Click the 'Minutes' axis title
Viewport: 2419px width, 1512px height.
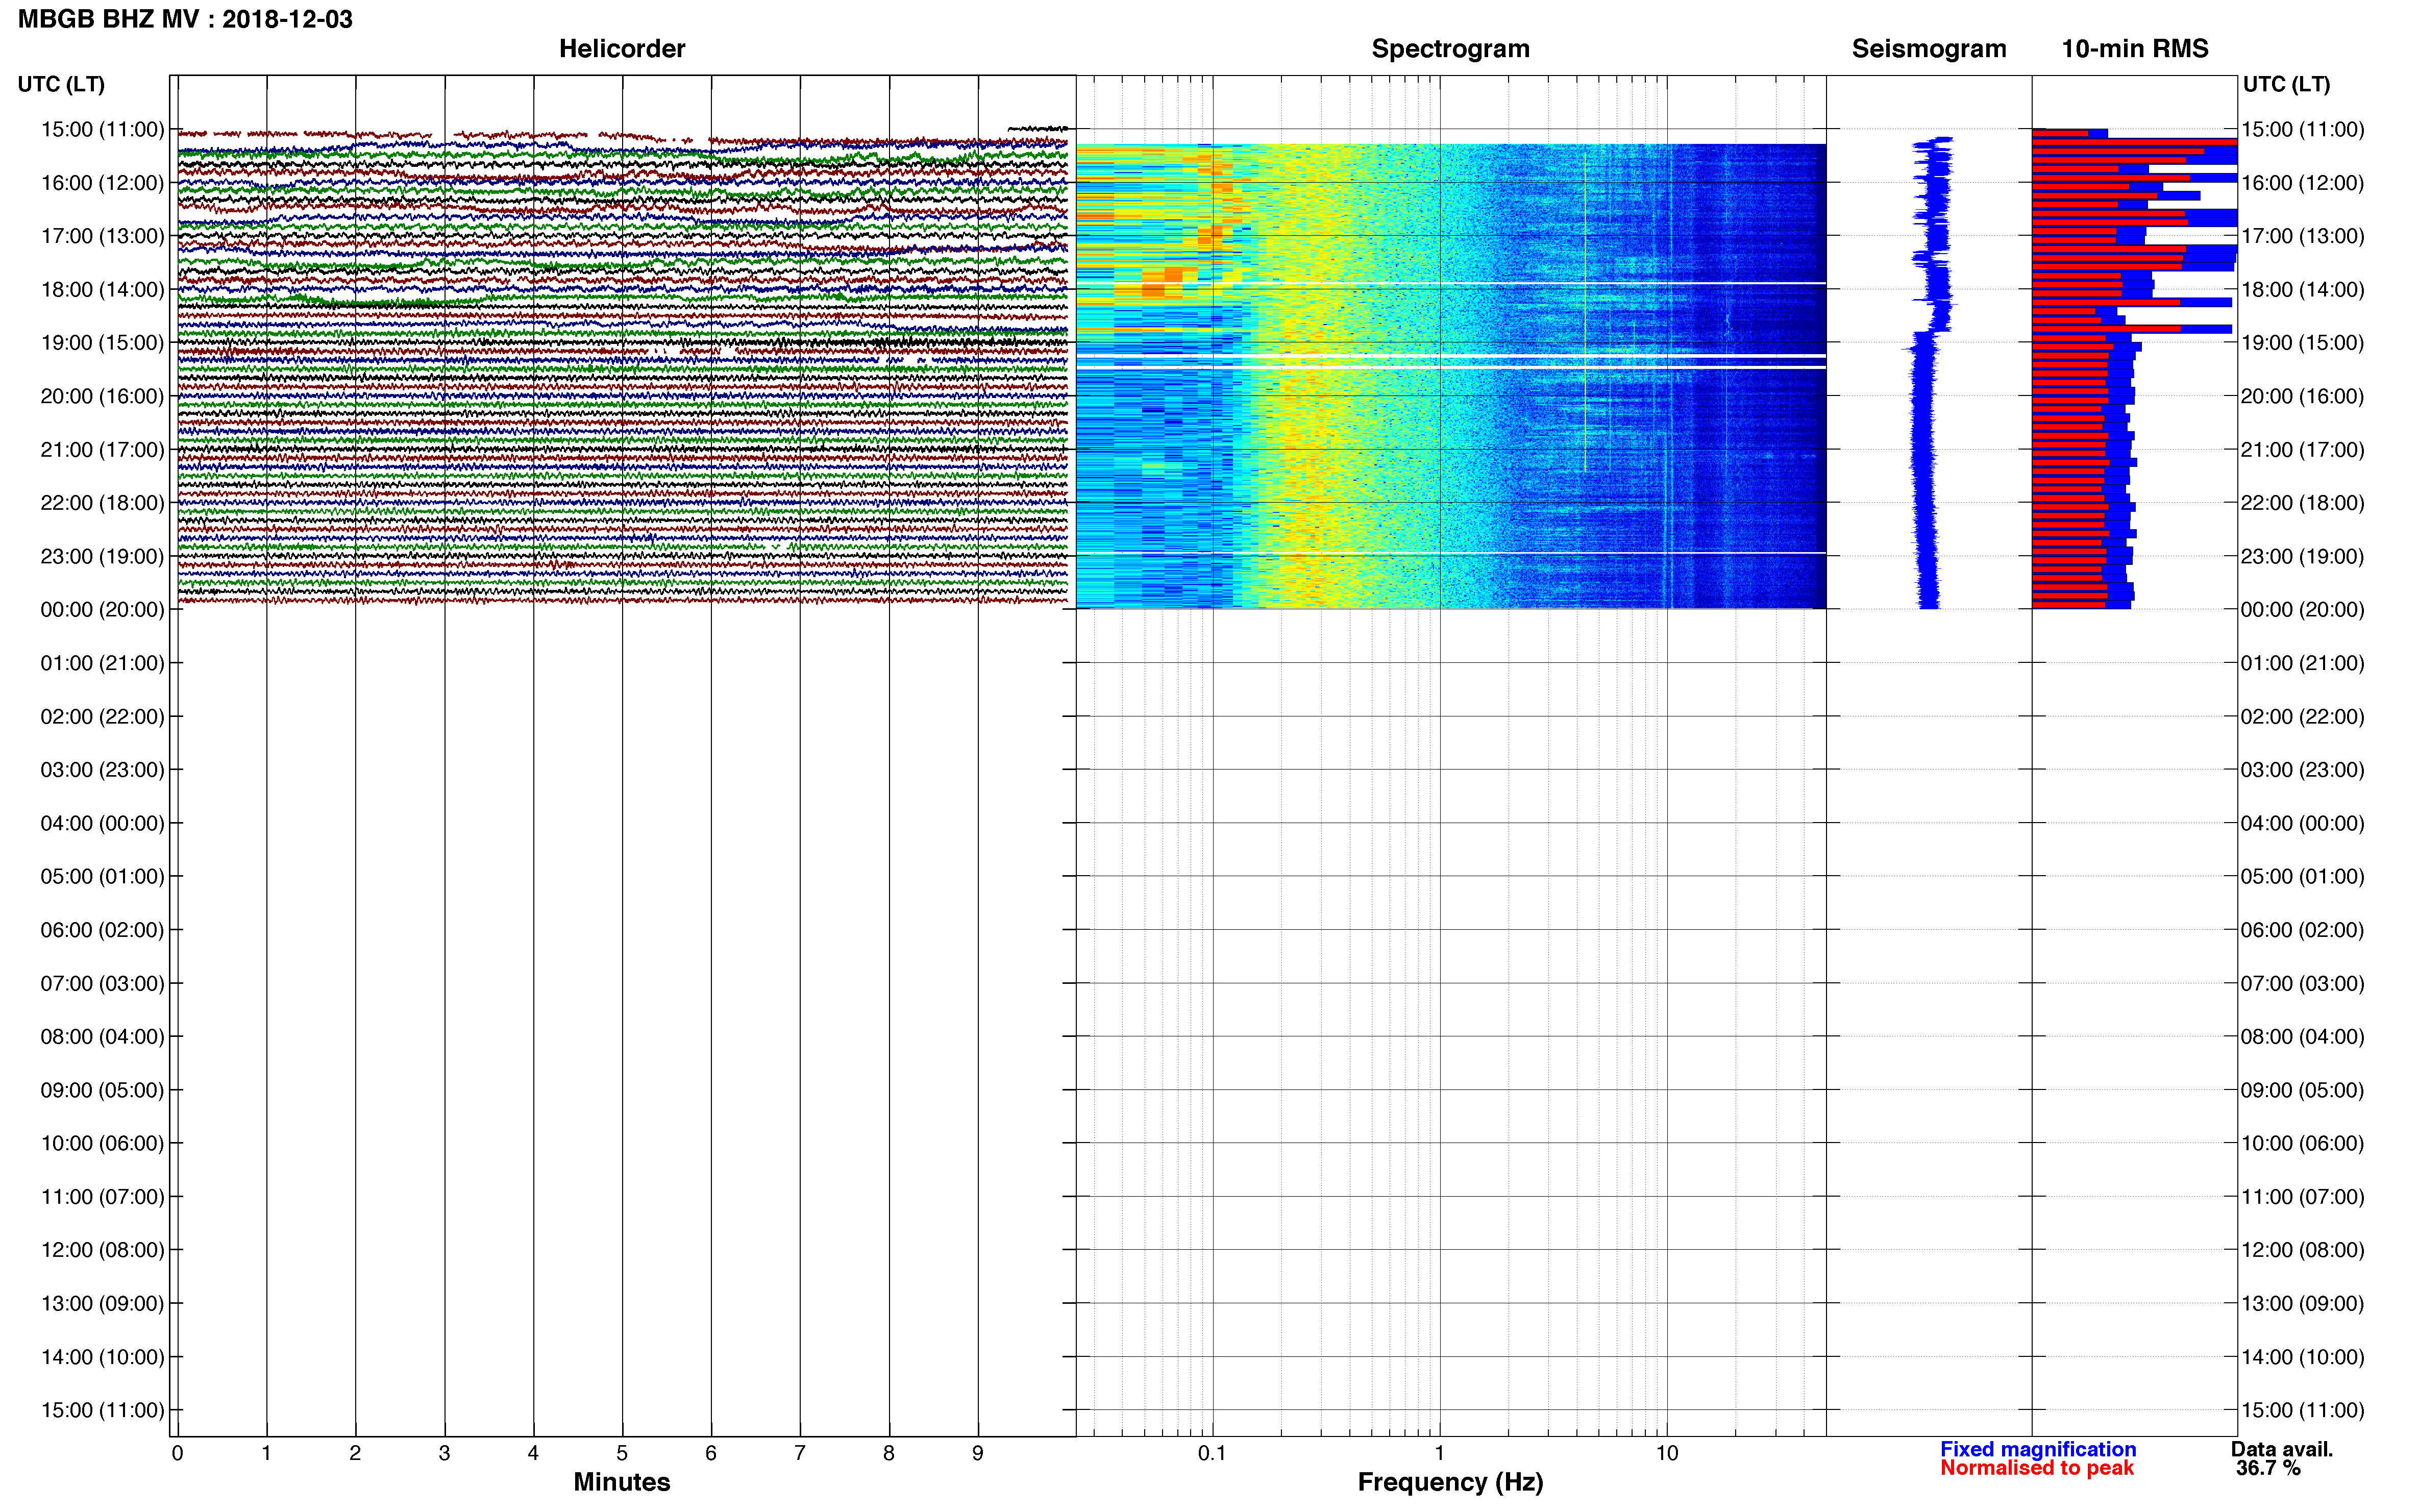(x=622, y=1481)
